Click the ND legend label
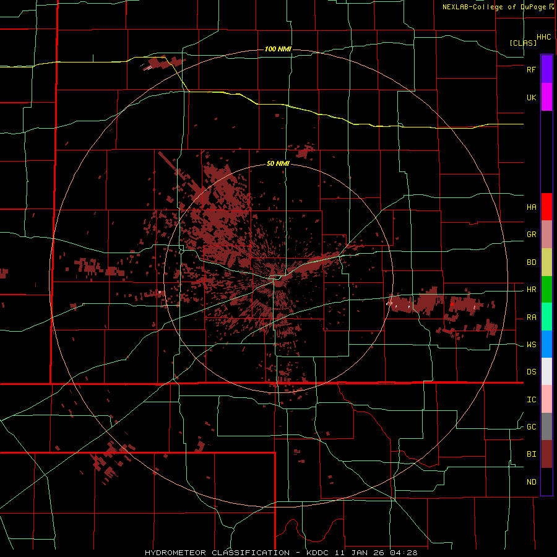The height and width of the screenshot is (557, 557). point(531,482)
